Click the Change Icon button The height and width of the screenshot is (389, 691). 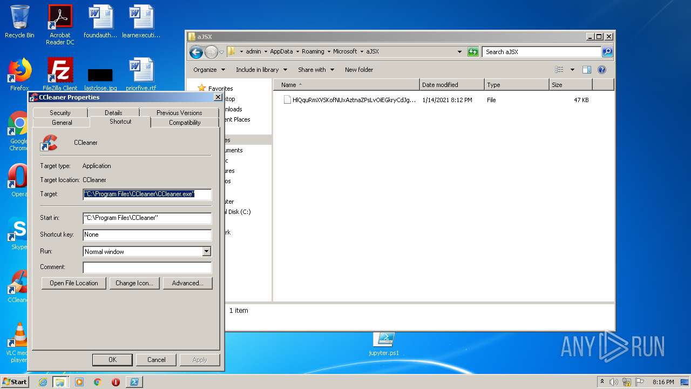click(134, 283)
